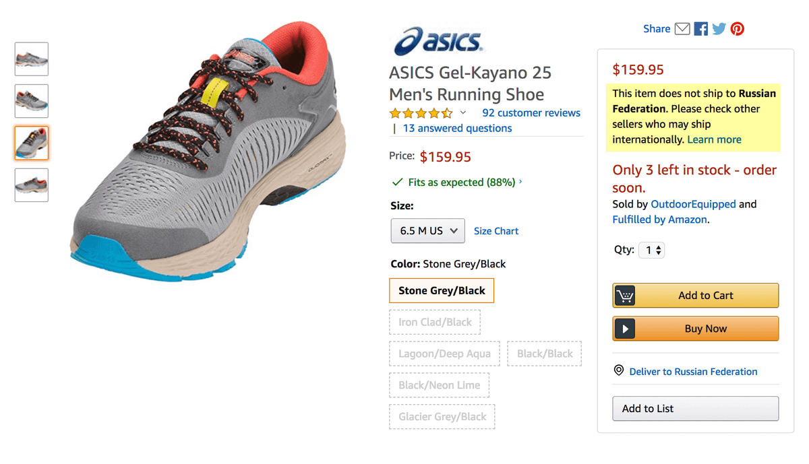Screen dimensions: 809x464
Task: Expand the rating breakdown arrow beside stars
Action: [463, 113]
